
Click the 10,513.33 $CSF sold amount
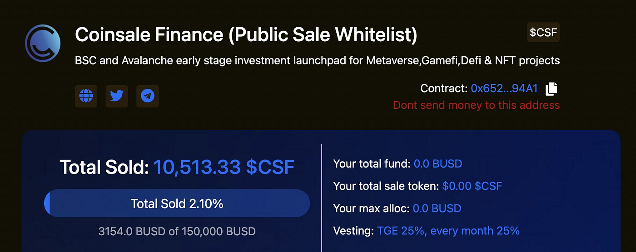[x=224, y=167]
